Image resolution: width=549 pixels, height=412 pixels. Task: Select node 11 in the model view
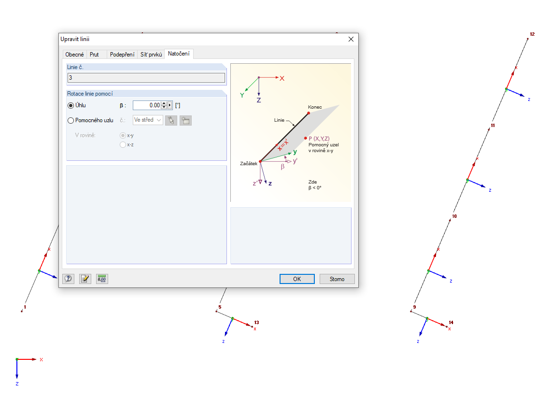click(489, 129)
